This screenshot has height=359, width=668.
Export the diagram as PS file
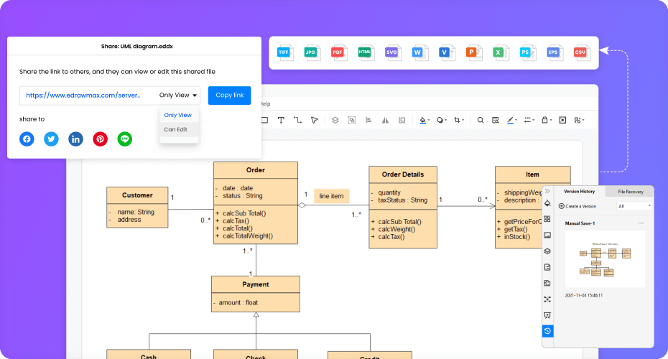tap(527, 53)
